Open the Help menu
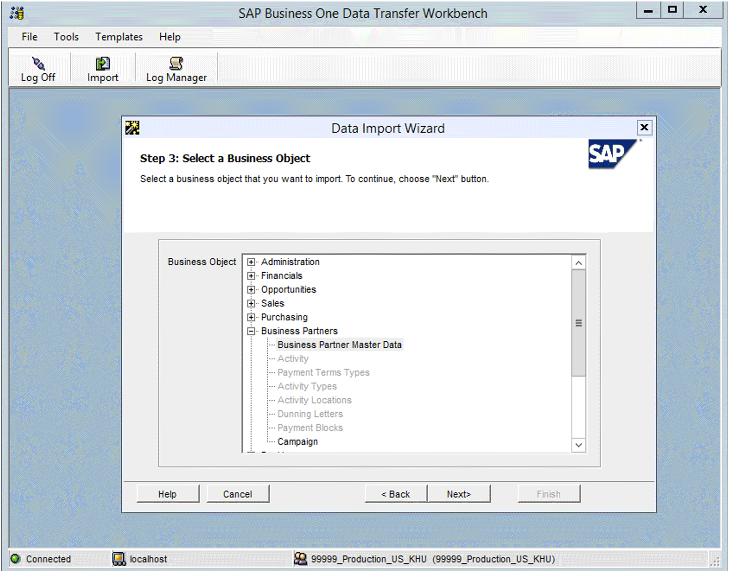Image resolution: width=729 pixels, height=571 pixels. (x=170, y=37)
